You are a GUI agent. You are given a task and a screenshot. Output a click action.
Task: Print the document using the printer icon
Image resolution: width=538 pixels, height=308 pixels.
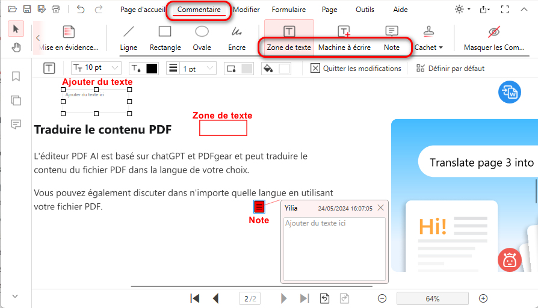(x=56, y=9)
